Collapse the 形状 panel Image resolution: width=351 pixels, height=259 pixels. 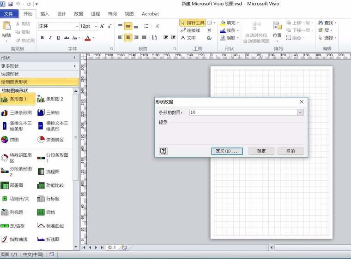[x=74, y=58]
